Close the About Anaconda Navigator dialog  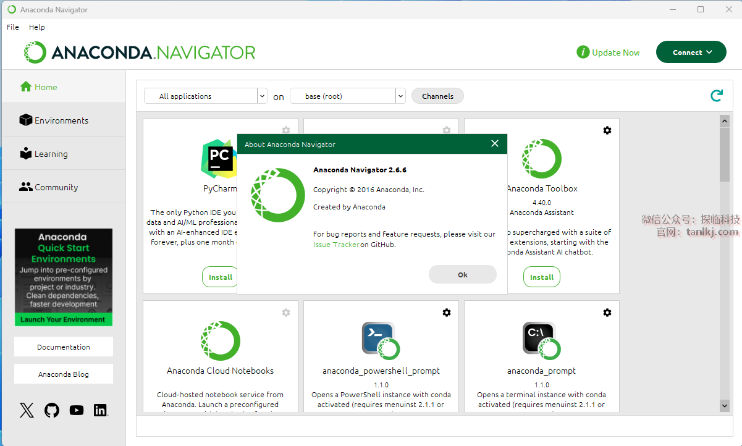494,143
